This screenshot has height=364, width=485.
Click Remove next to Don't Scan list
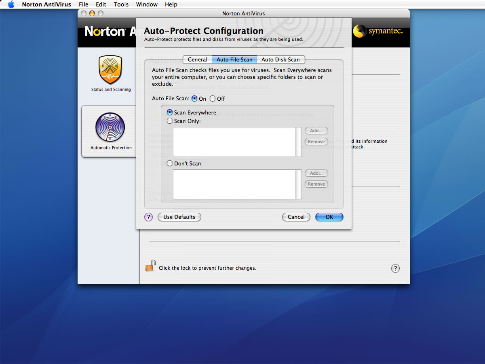click(316, 184)
